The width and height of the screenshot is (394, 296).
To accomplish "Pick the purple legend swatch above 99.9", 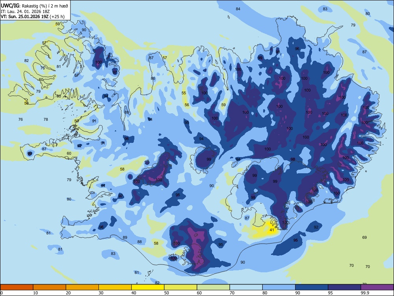I will pos(377,287).
